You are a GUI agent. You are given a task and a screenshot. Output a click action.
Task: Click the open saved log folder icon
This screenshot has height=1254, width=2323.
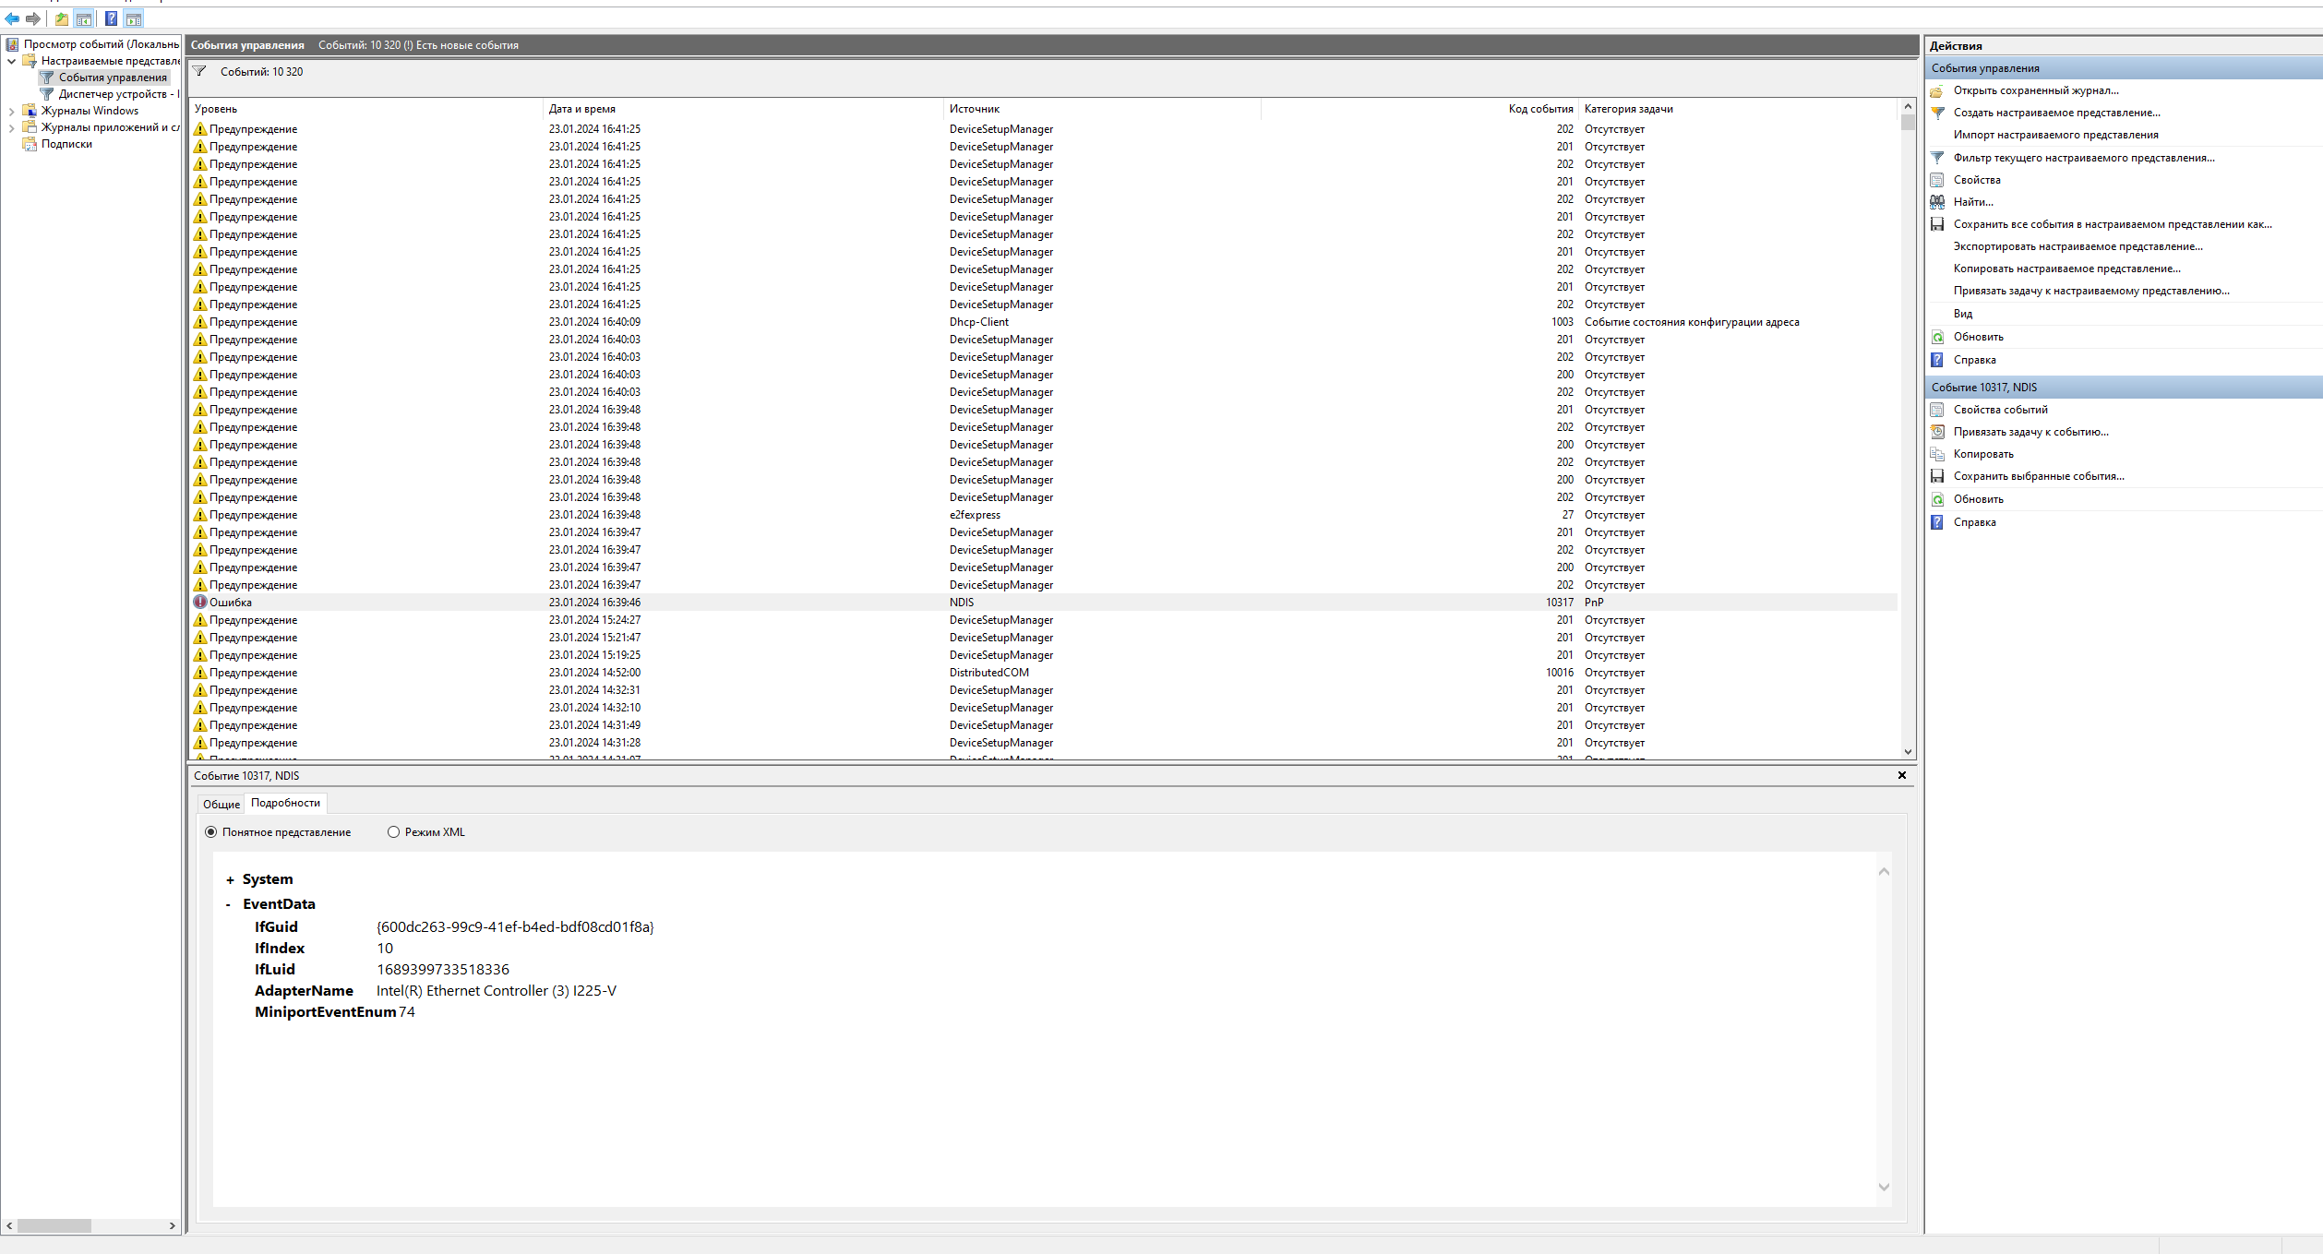point(1937,90)
